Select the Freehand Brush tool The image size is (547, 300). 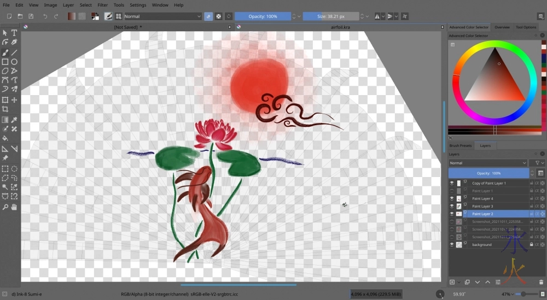pos(5,52)
